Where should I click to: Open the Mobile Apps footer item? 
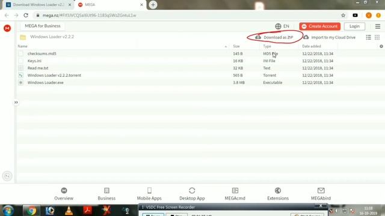tap(149, 194)
